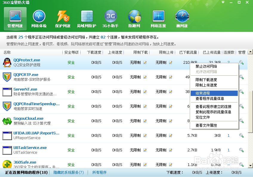Sort by 上传速度 column header

[x=115, y=52]
